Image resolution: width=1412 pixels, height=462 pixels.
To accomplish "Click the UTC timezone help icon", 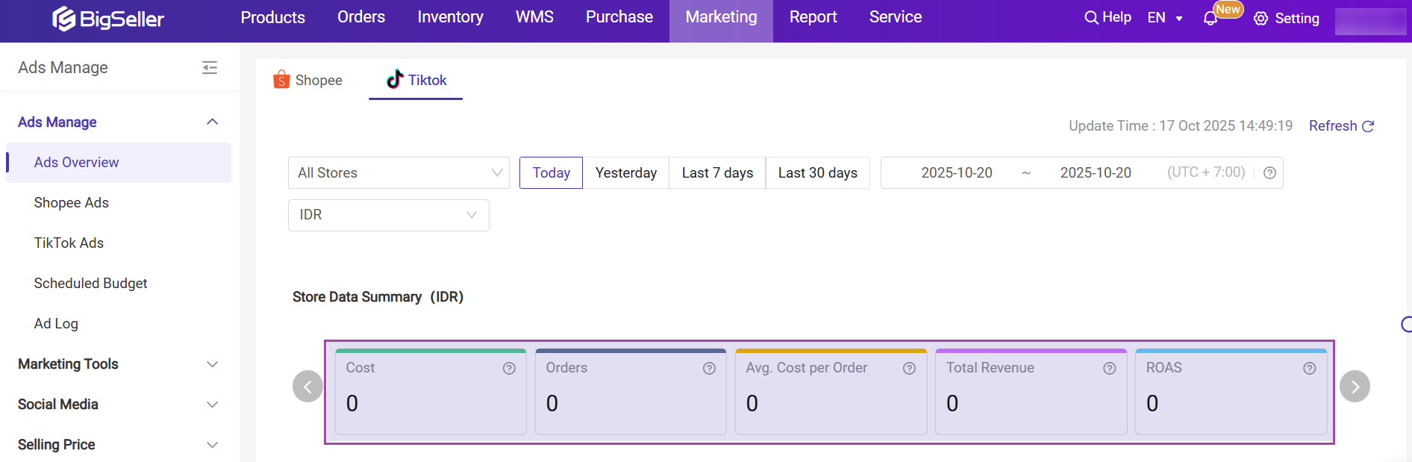I will (1269, 173).
